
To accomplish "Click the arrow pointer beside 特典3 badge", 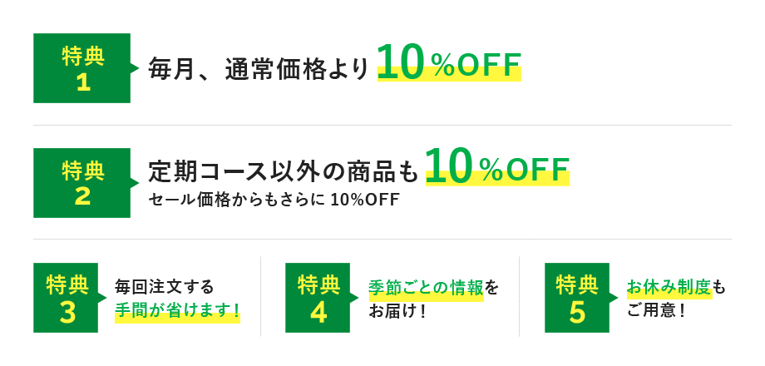I will pyautogui.click(x=104, y=299).
